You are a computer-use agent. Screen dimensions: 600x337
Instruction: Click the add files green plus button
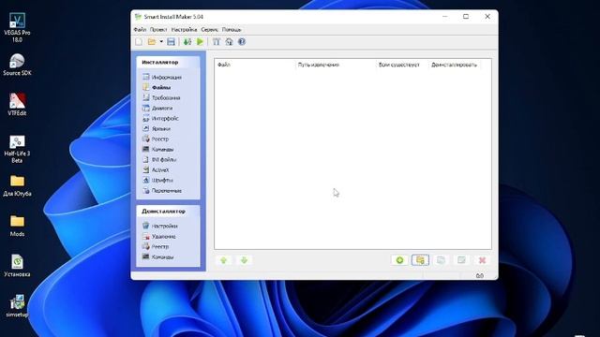tap(399, 260)
